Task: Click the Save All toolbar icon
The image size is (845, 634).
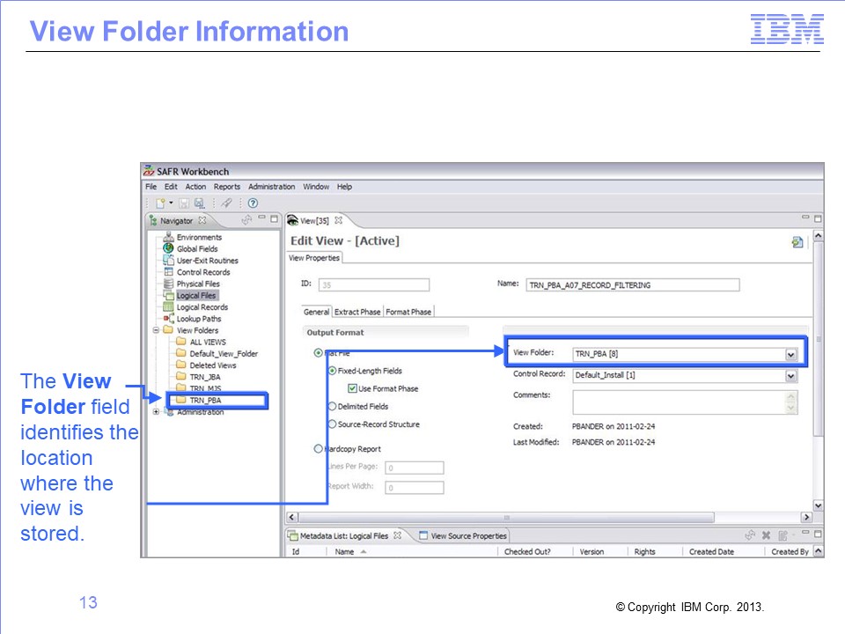Action: pos(200,203)
